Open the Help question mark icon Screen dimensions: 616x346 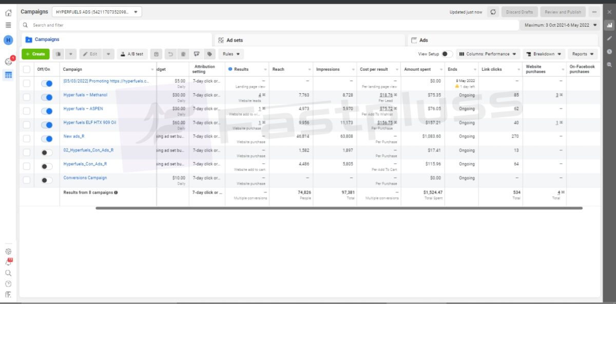point(8,284)
